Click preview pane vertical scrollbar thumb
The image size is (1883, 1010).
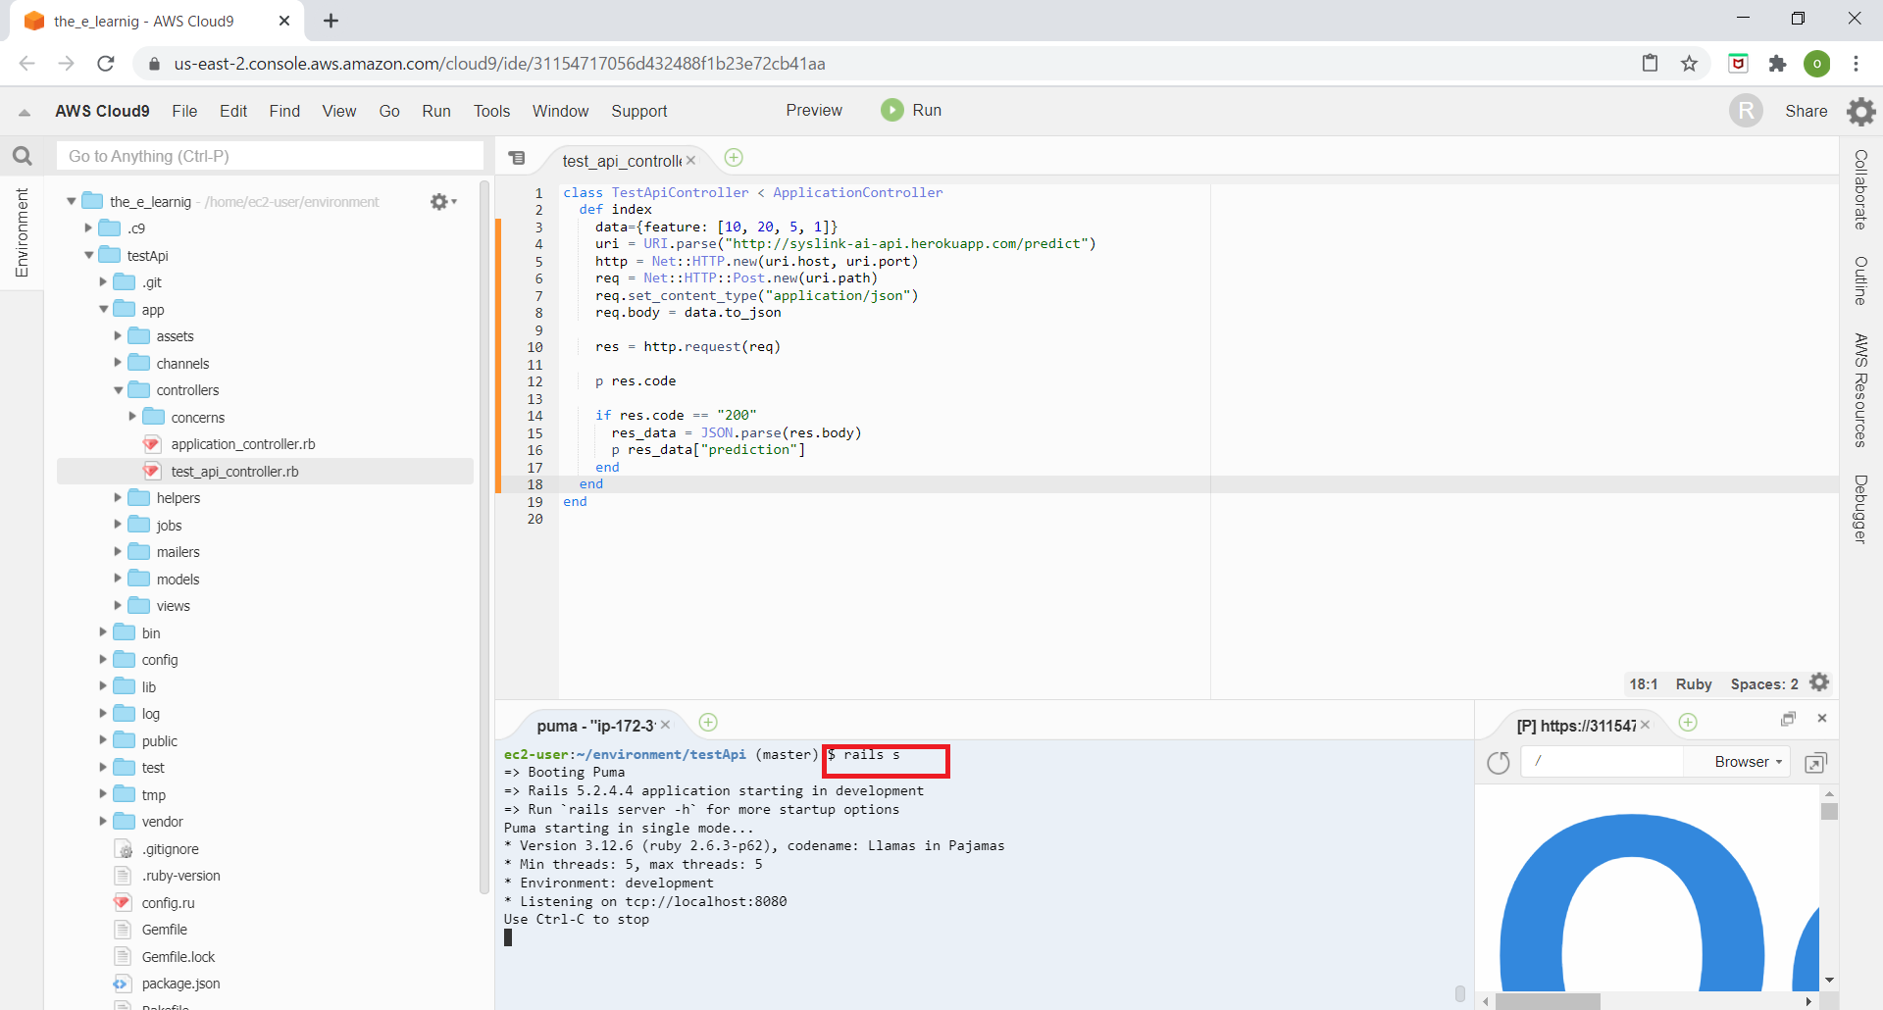1829,811
